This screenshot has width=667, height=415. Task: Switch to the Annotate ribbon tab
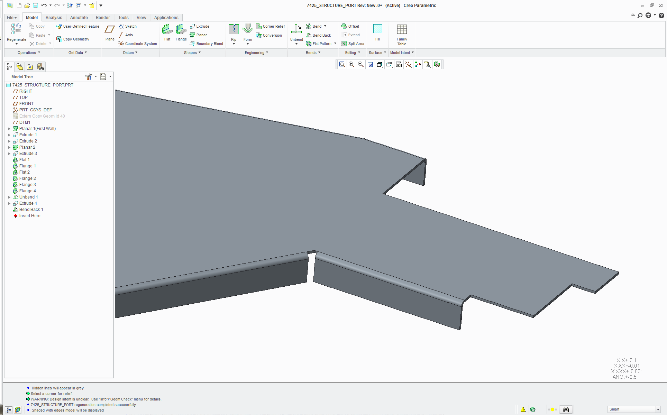(79, 18)
